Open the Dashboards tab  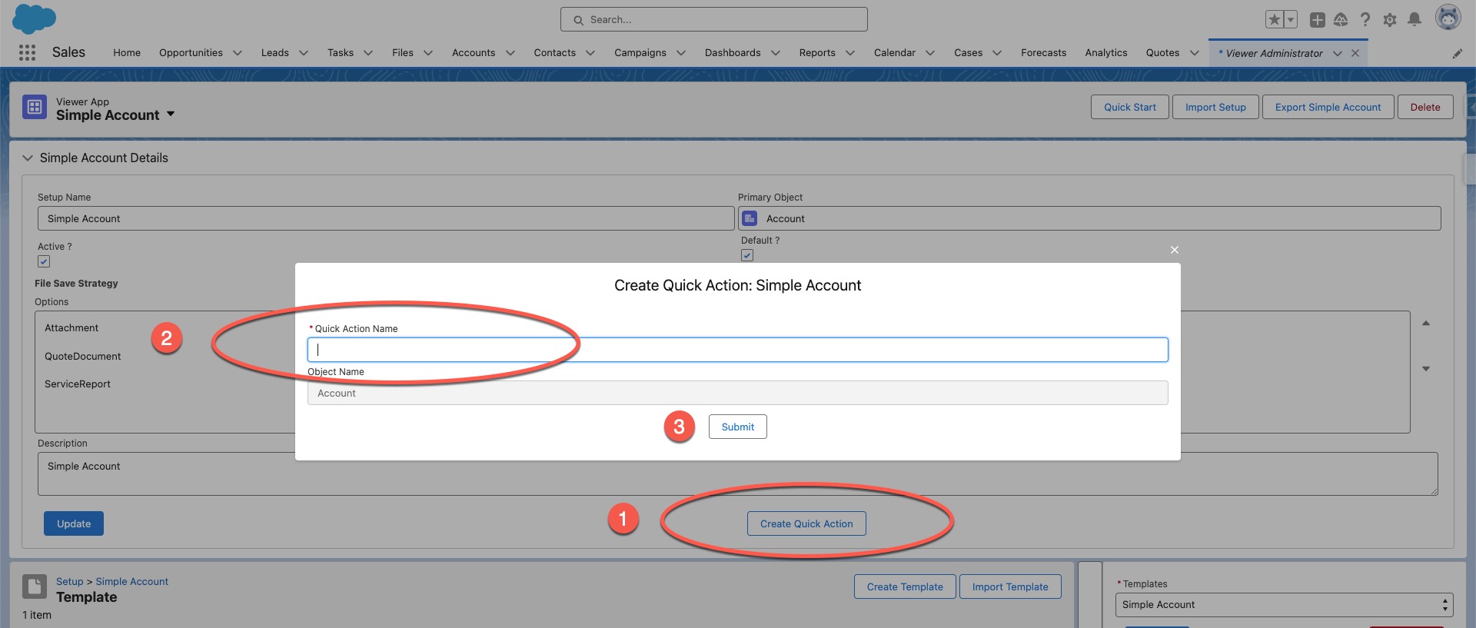pos(733,53)
